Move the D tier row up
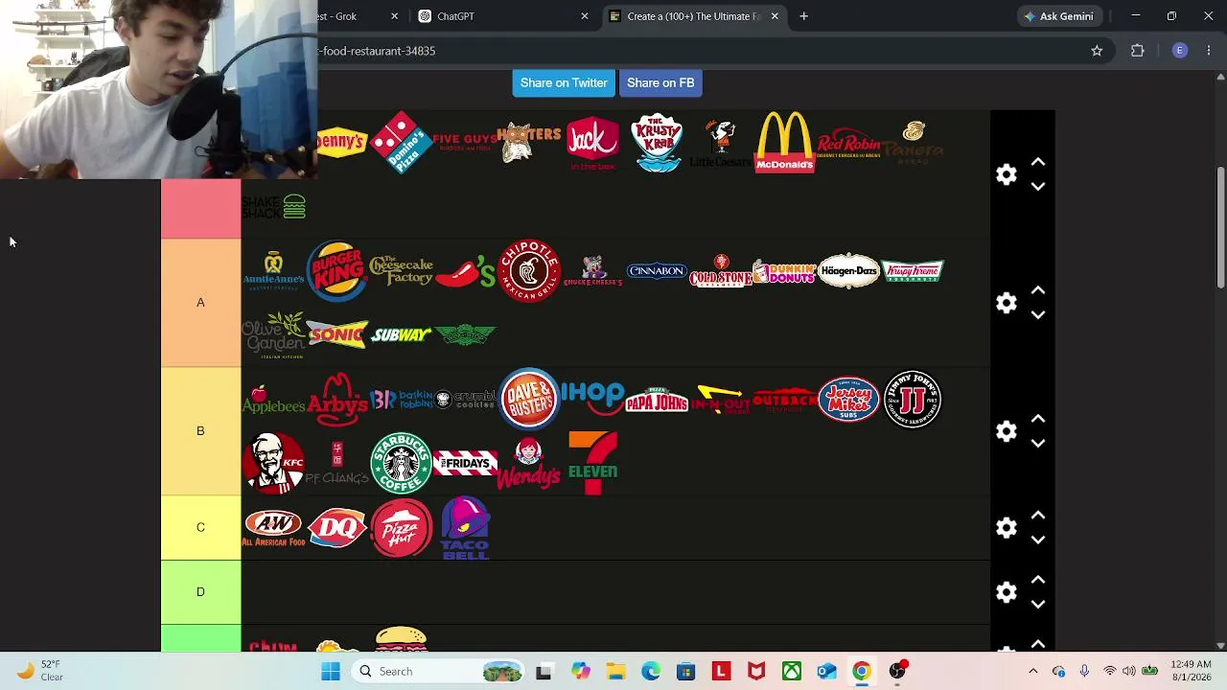Image resolution: width=1227 pixels, height=690 pixels. pos(1038,580)
